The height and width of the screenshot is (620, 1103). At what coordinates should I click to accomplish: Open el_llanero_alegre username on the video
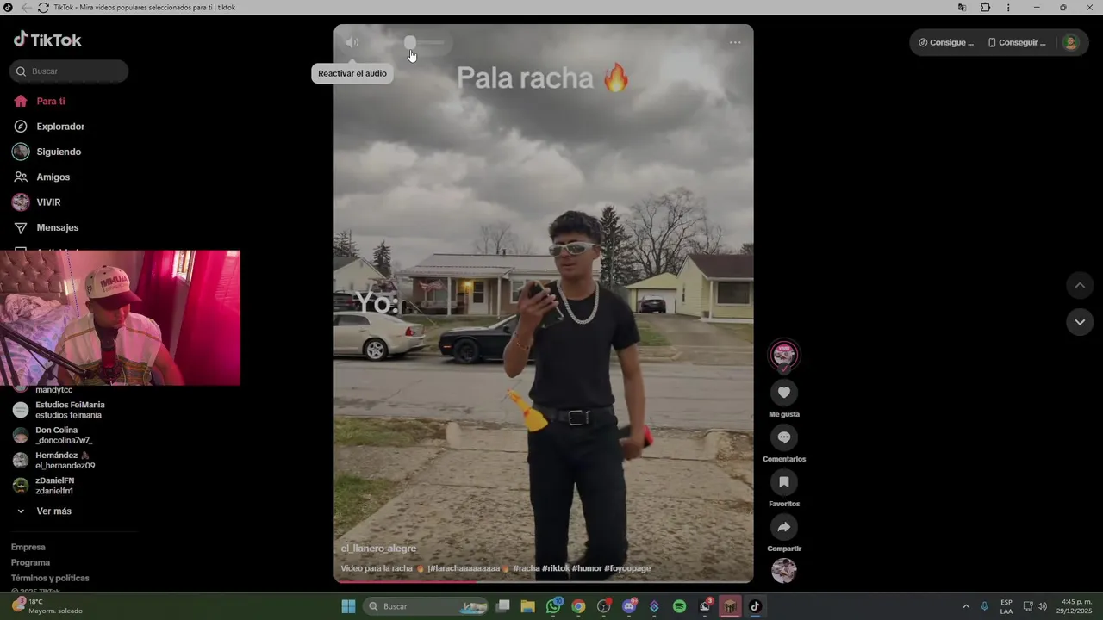(378, 549)
